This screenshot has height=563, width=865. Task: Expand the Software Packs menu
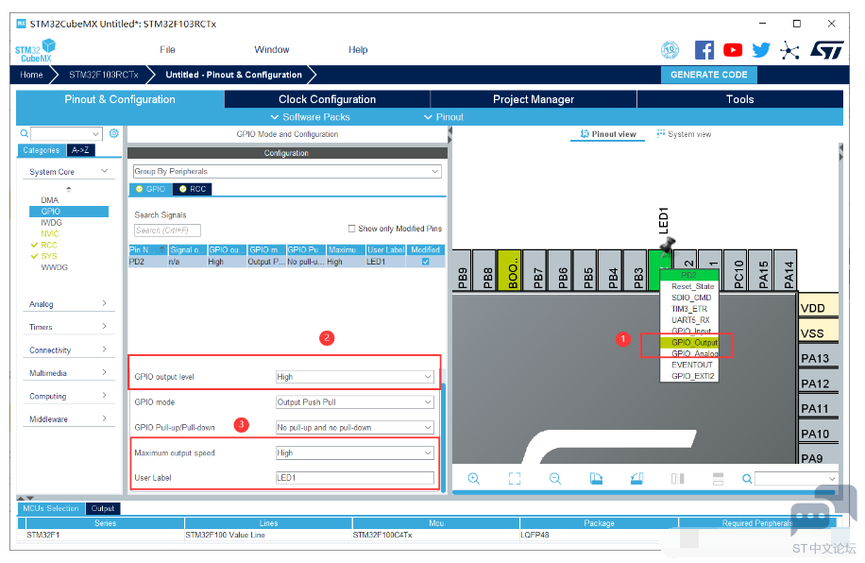(310, 117)
